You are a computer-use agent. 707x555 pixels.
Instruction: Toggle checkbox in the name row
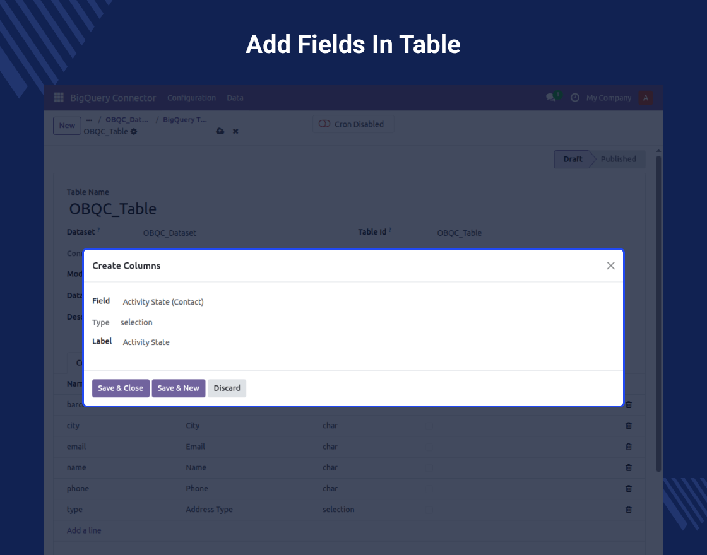coord(429,467)
